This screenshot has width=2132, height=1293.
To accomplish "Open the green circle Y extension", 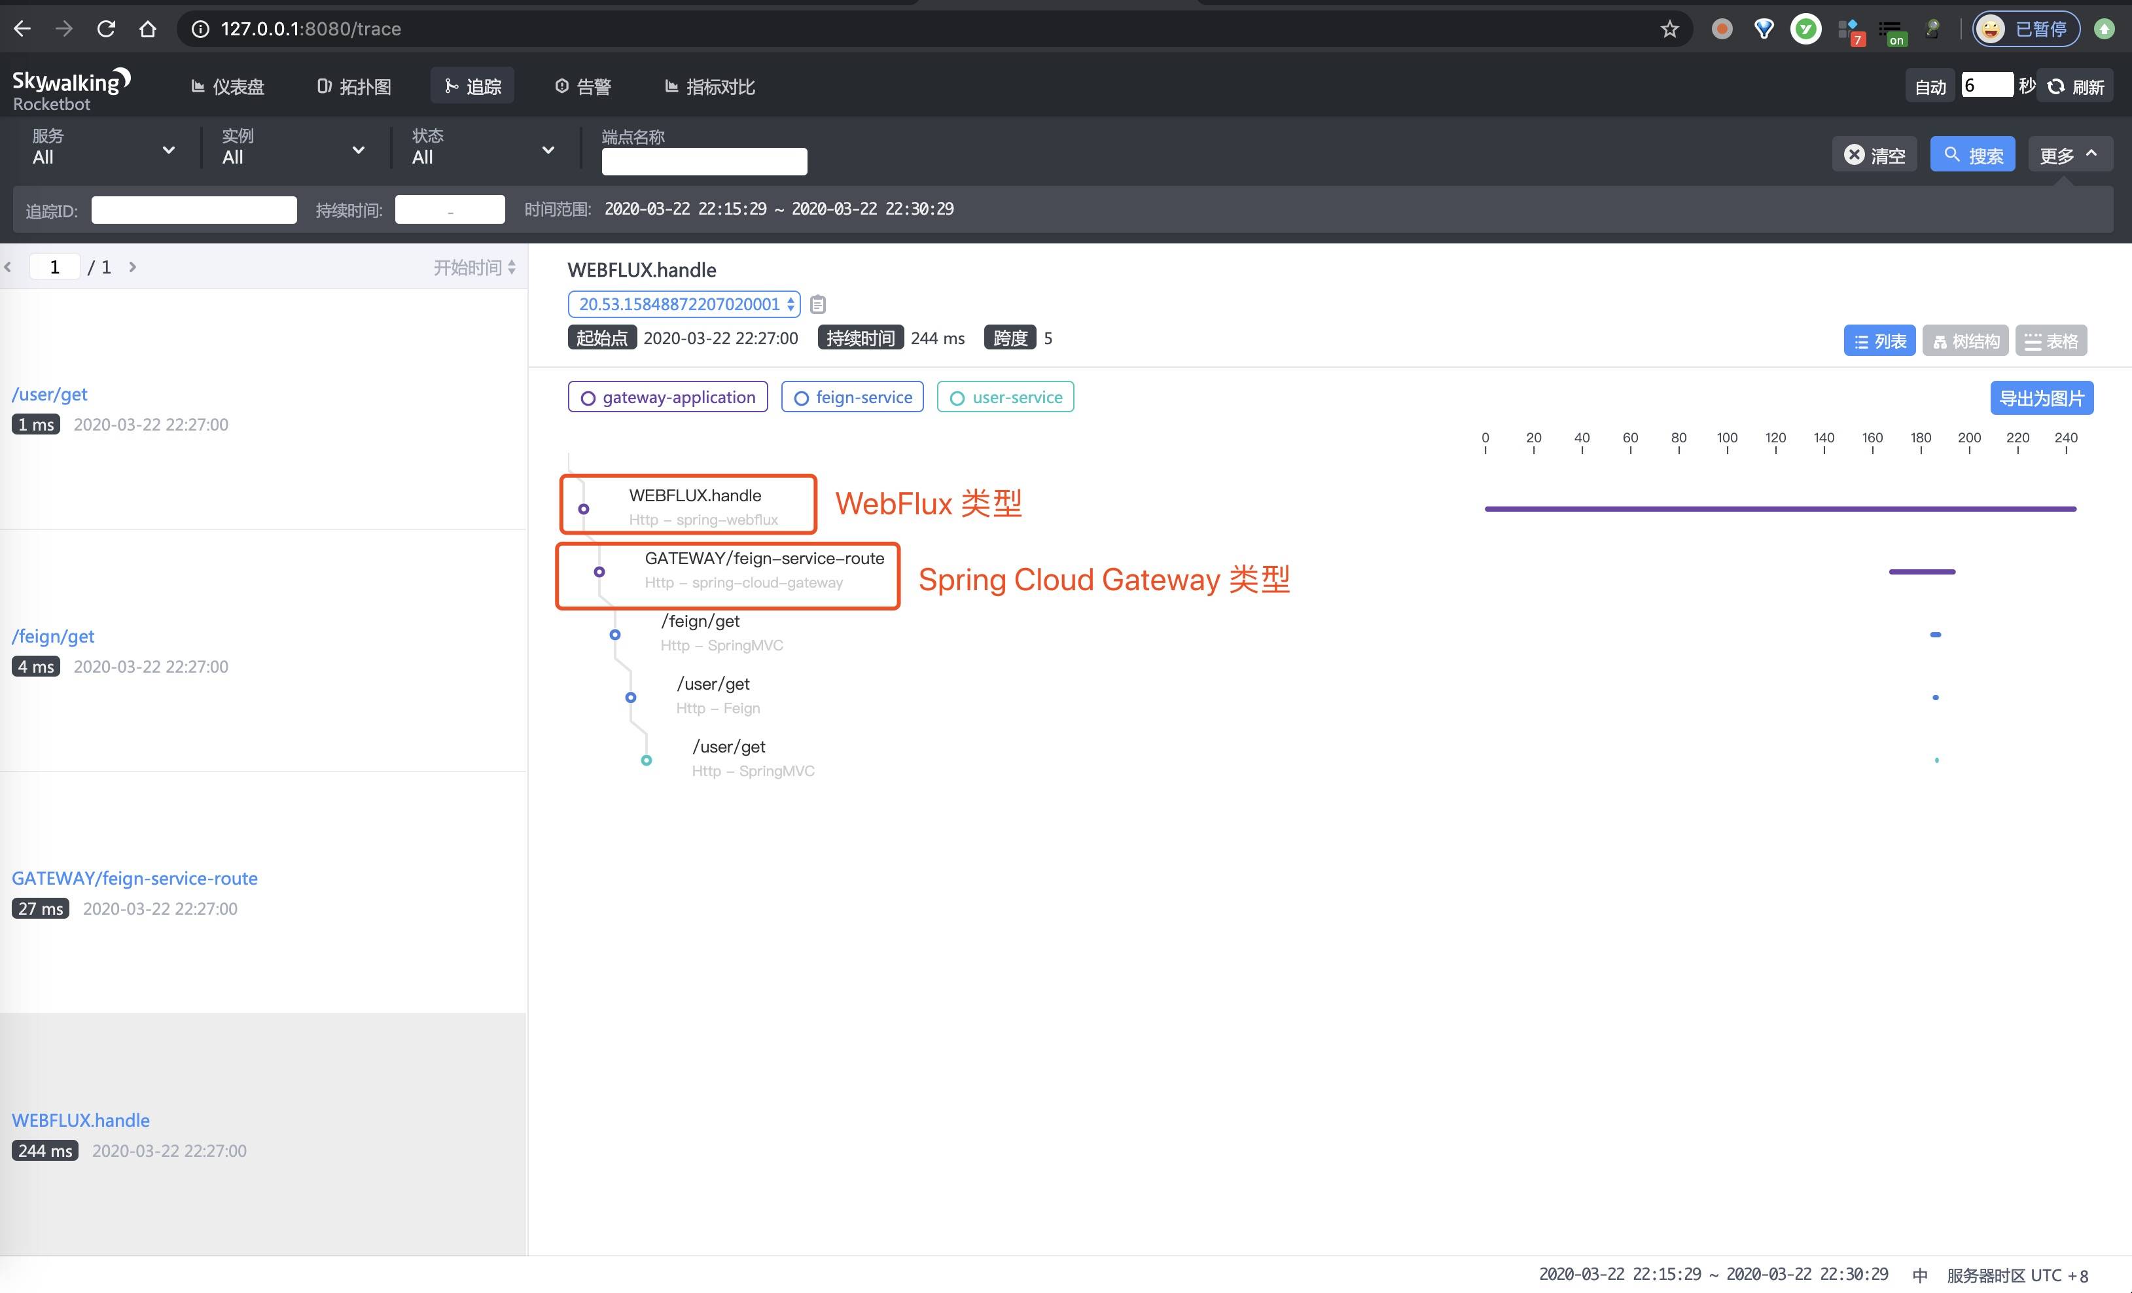I will [x=1806, y=29].
